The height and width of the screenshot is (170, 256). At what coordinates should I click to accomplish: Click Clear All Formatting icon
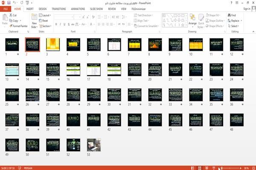pos(93,17)
